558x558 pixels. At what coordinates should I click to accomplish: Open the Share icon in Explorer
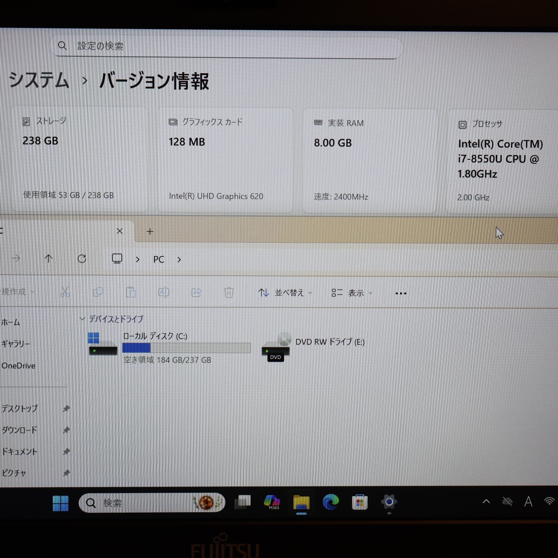point(196,293)
